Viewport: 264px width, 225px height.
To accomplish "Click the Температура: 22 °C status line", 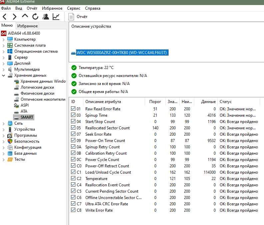I will 96,68.
